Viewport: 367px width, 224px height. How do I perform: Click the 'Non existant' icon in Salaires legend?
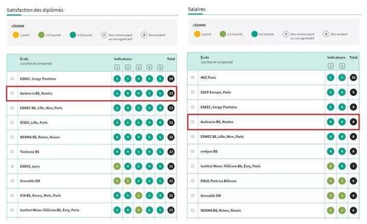pos(326,34)
